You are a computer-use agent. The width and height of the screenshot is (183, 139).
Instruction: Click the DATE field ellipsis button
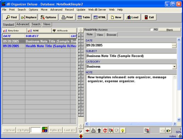point(174,46)
